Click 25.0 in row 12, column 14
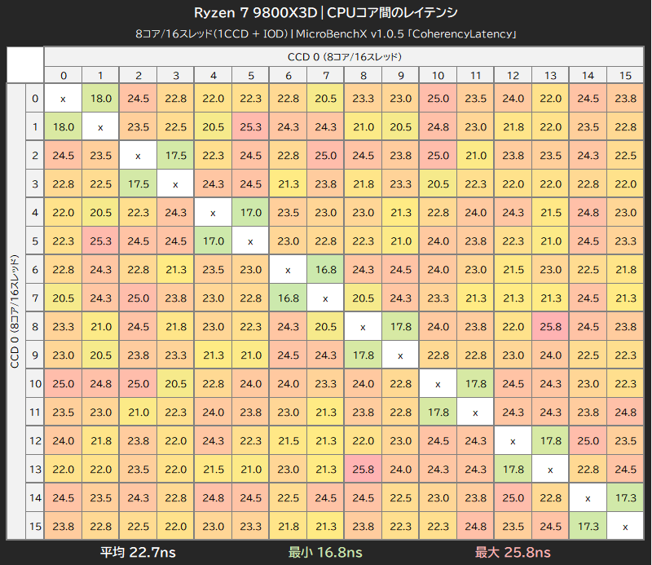Image resolution: width=652 pixels, height=565 pixels. pos(588,440)
